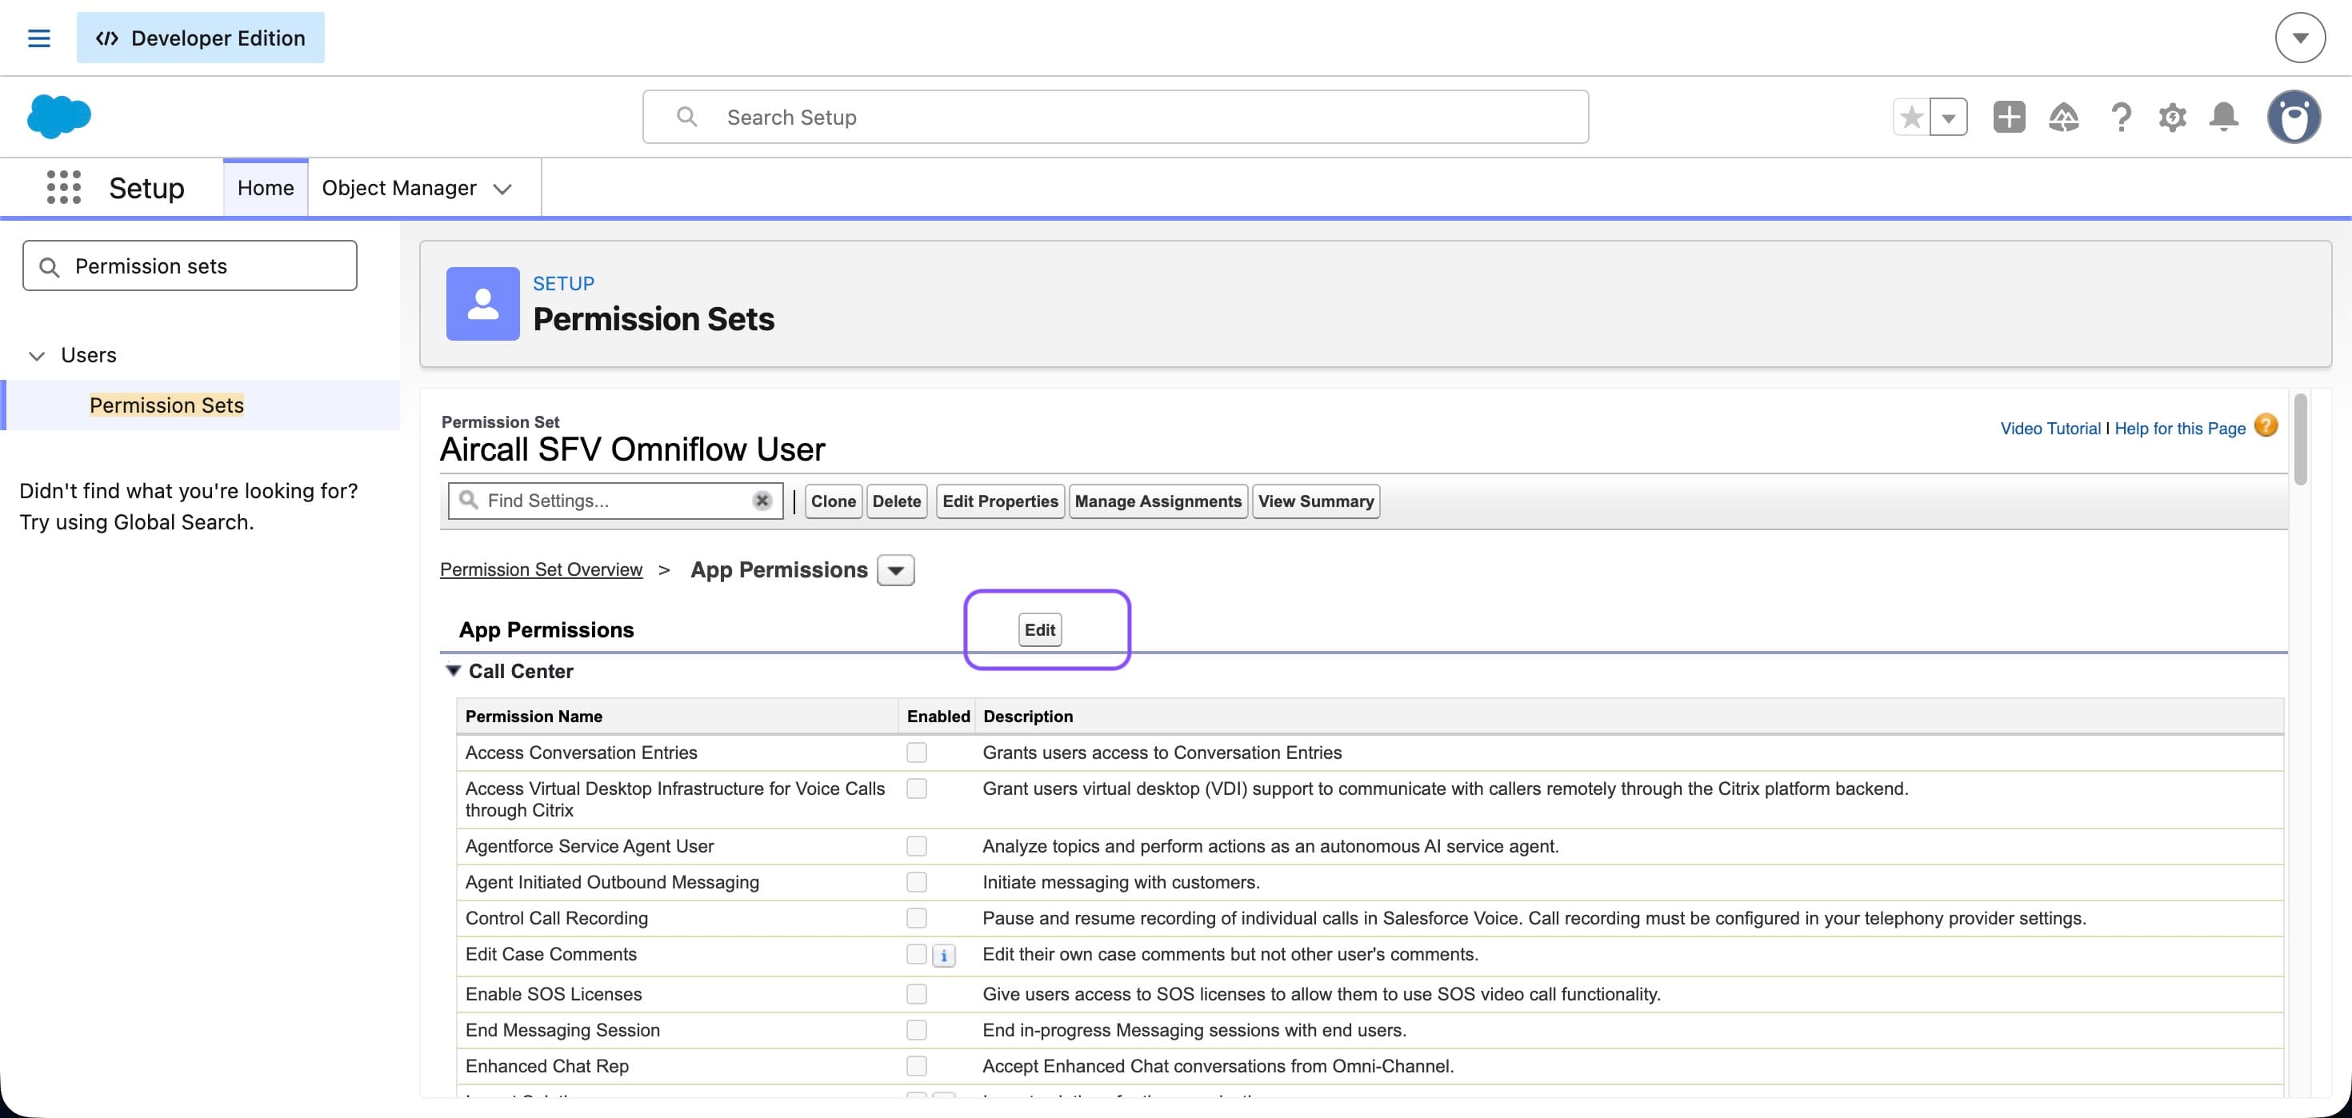The width and height of the screenshot is (2352, 1118).
Task: Open the setup gear menu
Action: coord(2172,117)
